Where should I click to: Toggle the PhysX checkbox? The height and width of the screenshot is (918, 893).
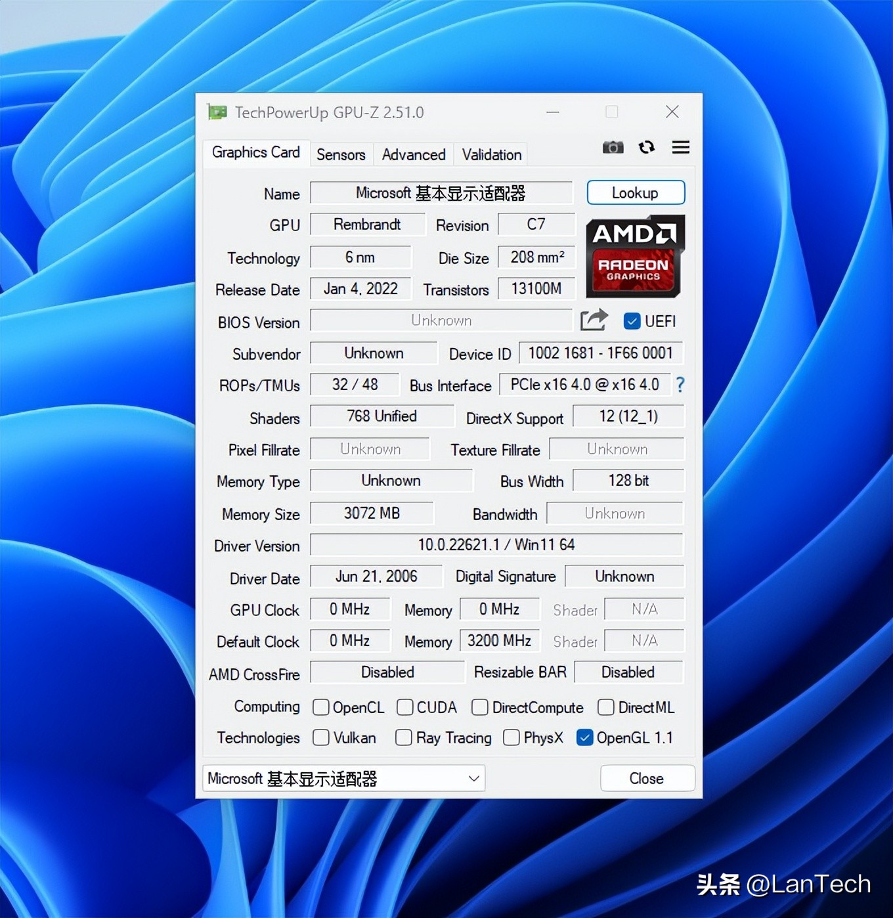[x=512, y=737]
